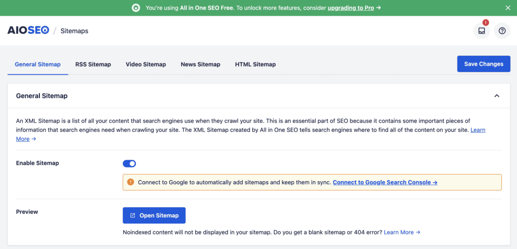Open Learn More link about blank sitemap

tap(402, 232)
